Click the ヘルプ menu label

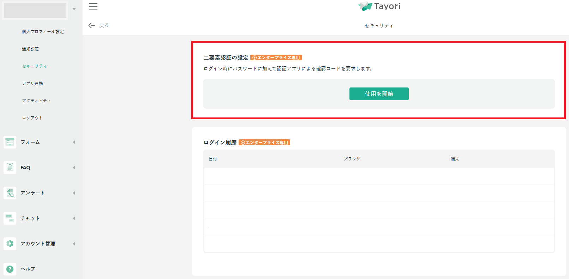pos(28,269)
